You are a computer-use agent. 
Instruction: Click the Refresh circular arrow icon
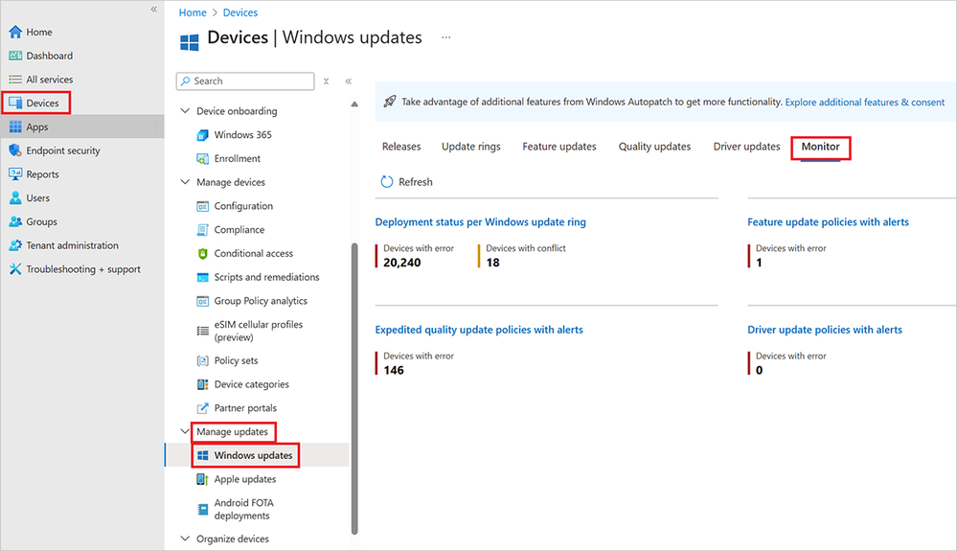pos(387,182)
